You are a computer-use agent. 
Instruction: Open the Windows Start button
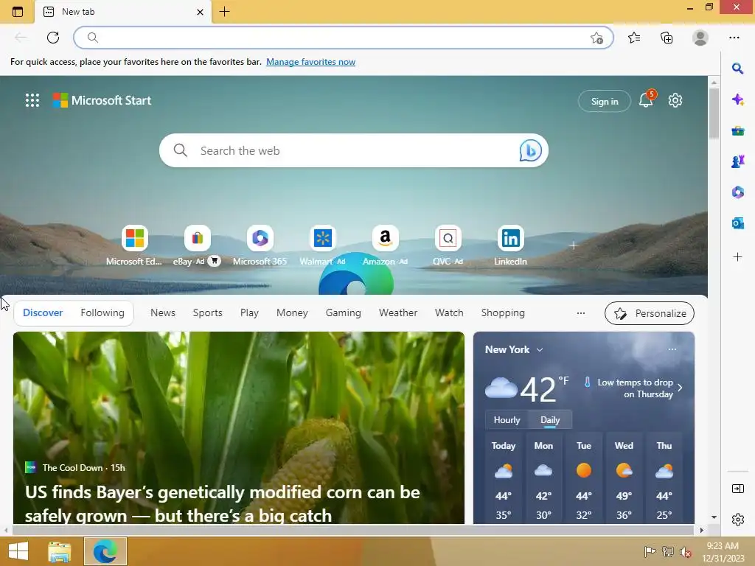click(18, 551)
